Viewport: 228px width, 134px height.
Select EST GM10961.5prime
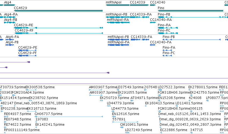(134, 125)
